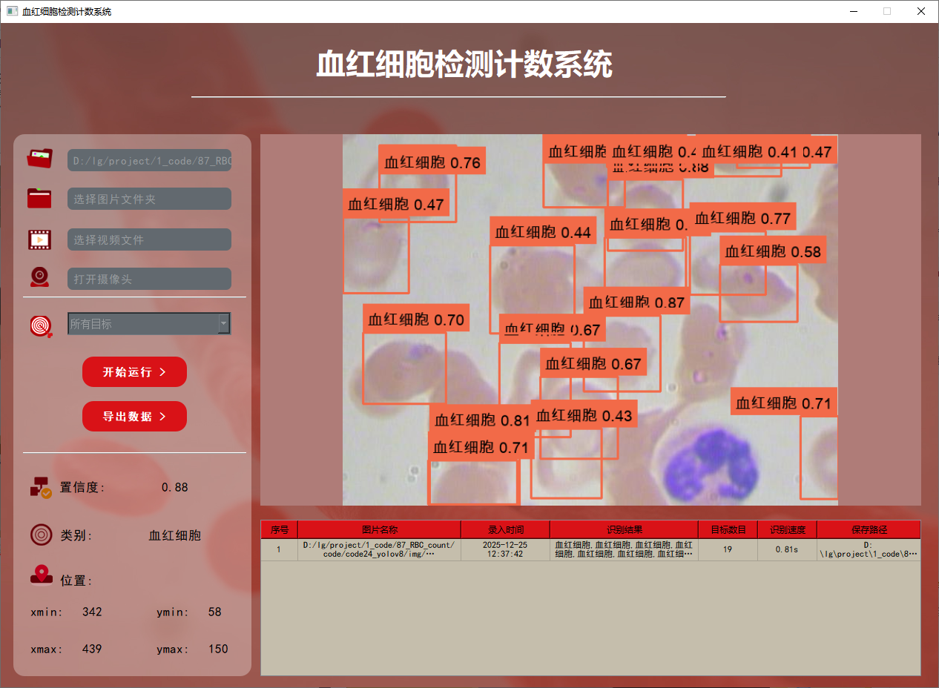Viewport: 939px width, 688px height.
Task: Click the confidence (置信度) icon
Action: point(41,487)
